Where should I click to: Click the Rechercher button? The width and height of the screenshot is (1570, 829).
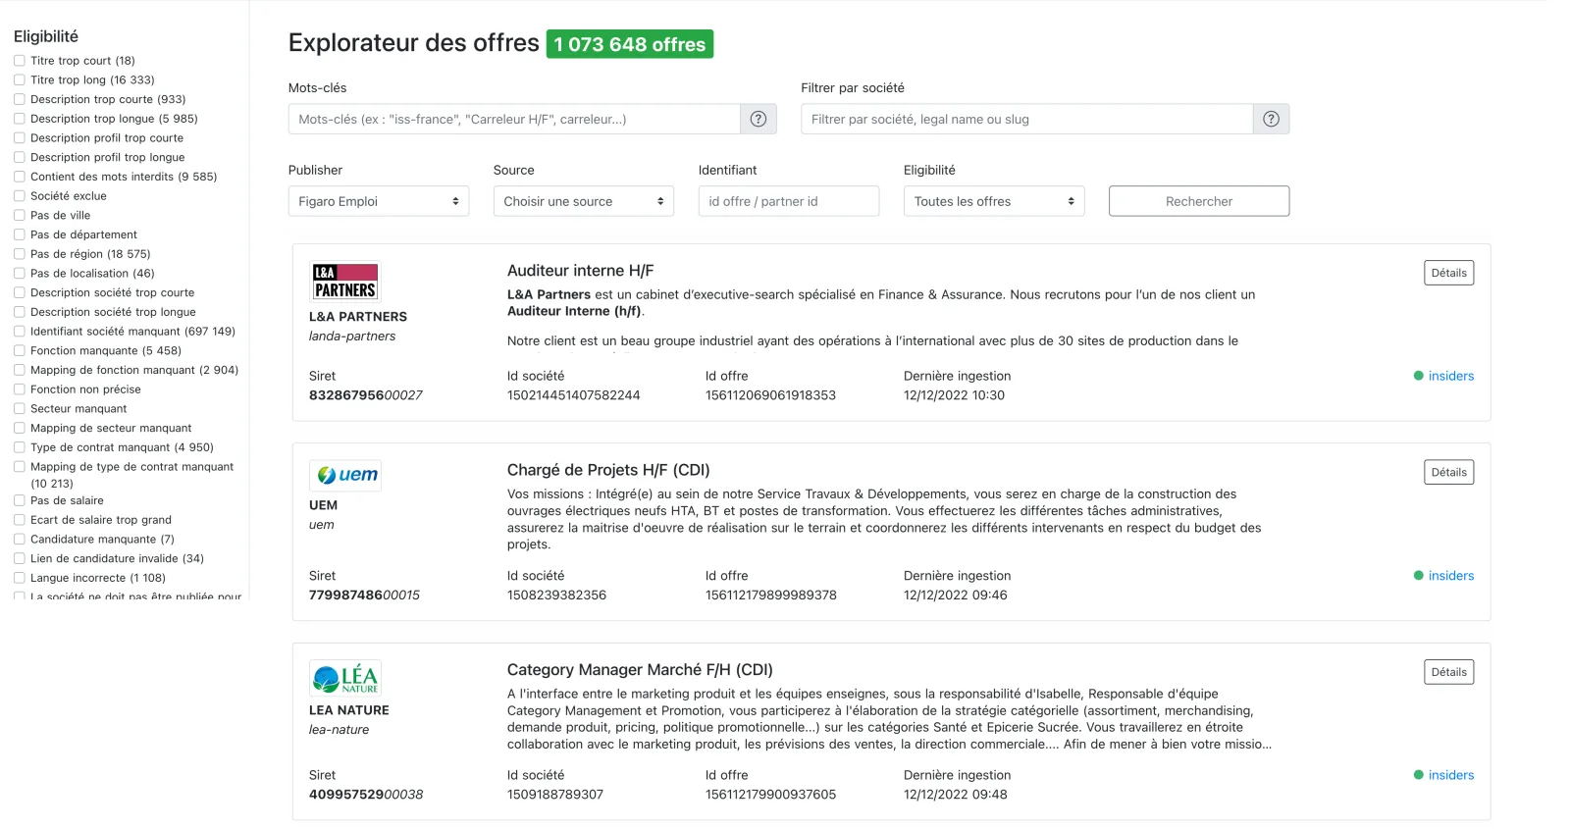tap(1199, 201)
